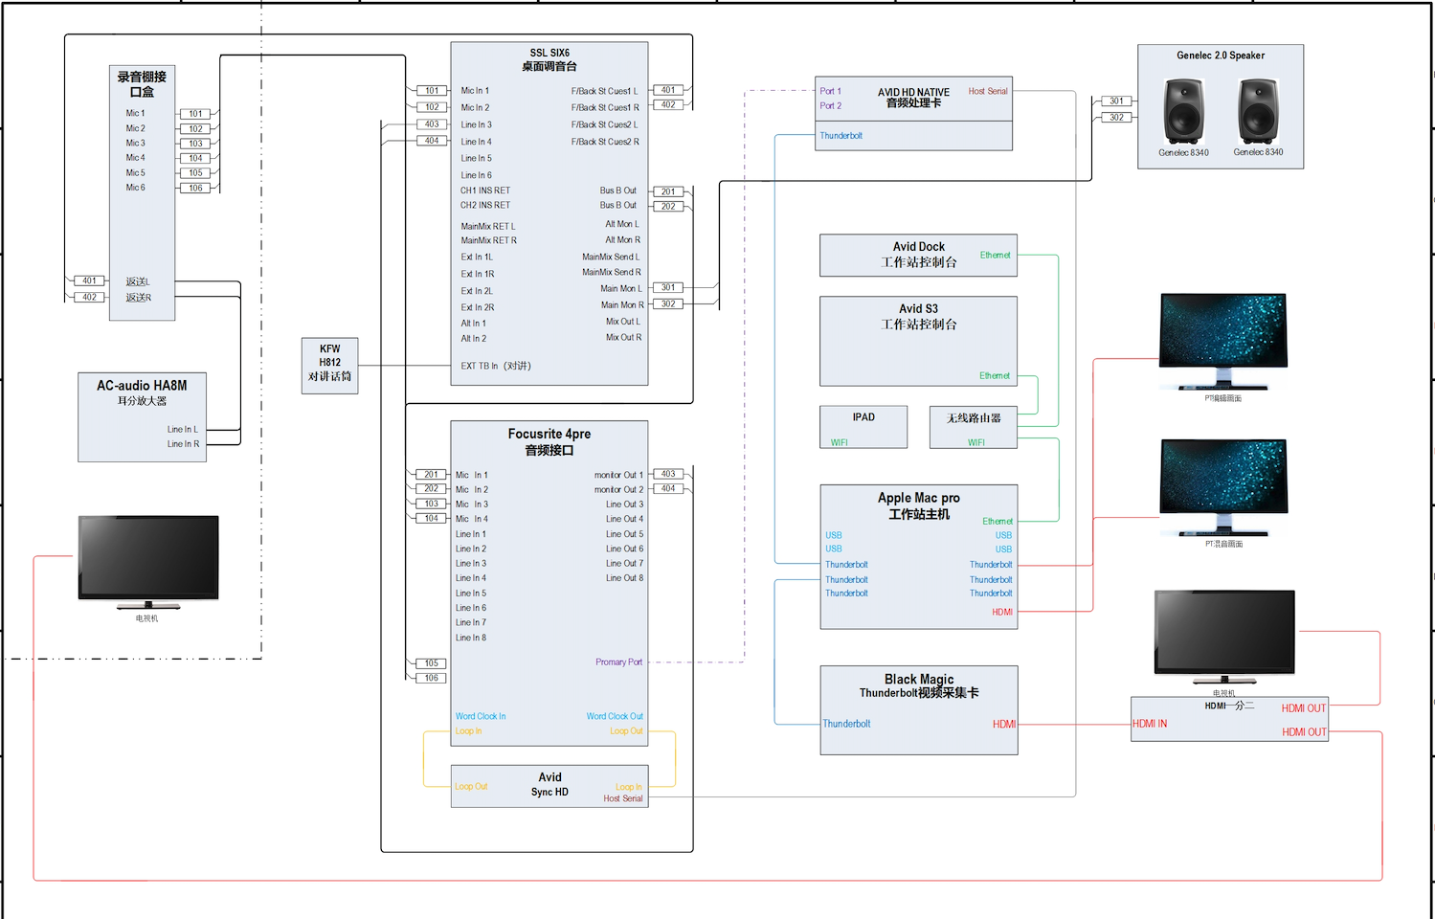Select the PT mix screen monitor image
The height and width of the screenshot is (919, 1435).
coord(1222,486)
